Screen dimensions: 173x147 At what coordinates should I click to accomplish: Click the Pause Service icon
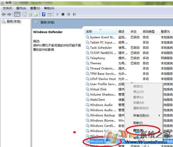[69, 14]
